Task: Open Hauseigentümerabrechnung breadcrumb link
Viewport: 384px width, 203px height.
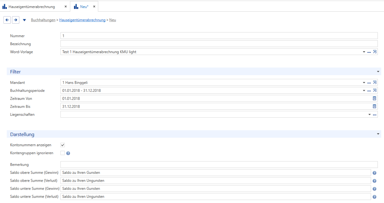Action: [x=82, y=20]
